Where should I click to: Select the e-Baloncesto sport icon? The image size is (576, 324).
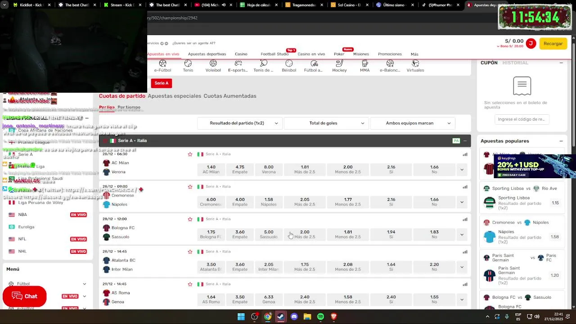pos(390,66)
